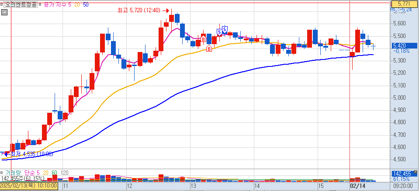
Task: Click the tall red candle at the 5,720 high
Action: click(x=172, y=19)
